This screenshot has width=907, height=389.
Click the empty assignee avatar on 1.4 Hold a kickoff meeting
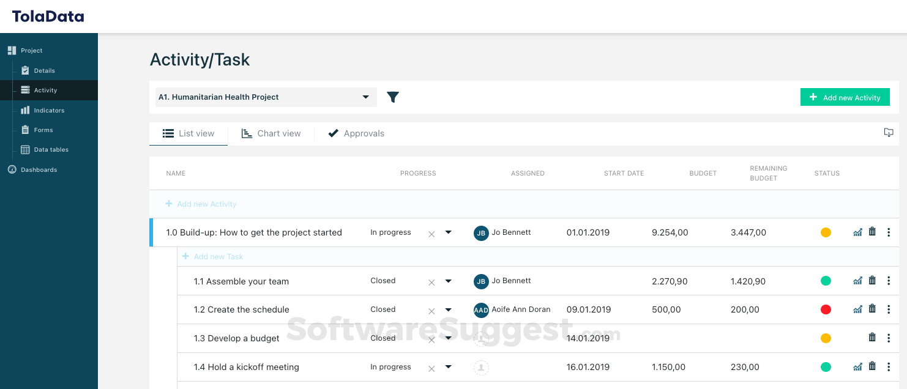(x=481, y=367)
